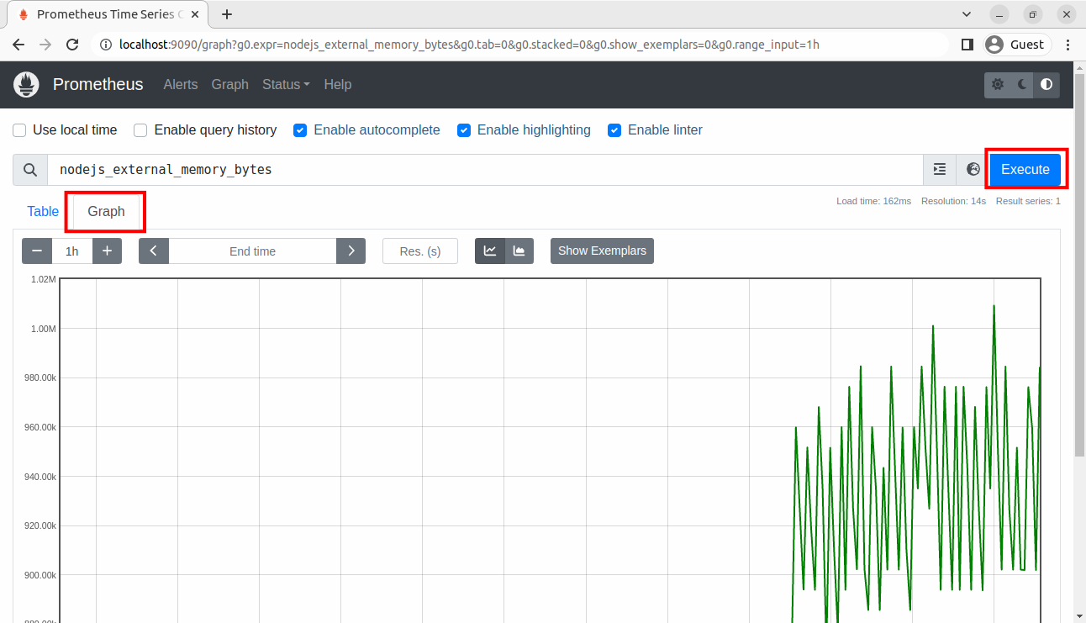1086x623 pixels.
Task: Move end time backward with left chevron
Action: coord(154,251)
